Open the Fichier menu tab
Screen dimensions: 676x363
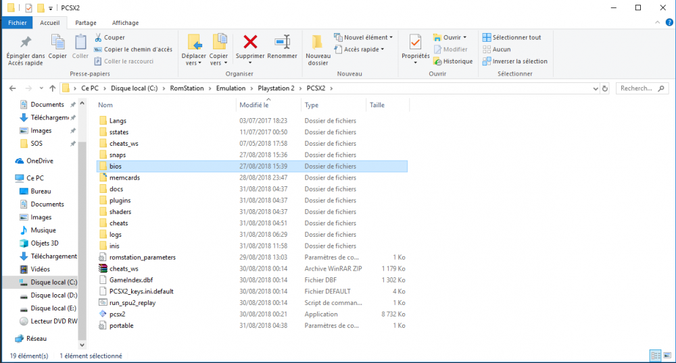click(x=18, y=23)
